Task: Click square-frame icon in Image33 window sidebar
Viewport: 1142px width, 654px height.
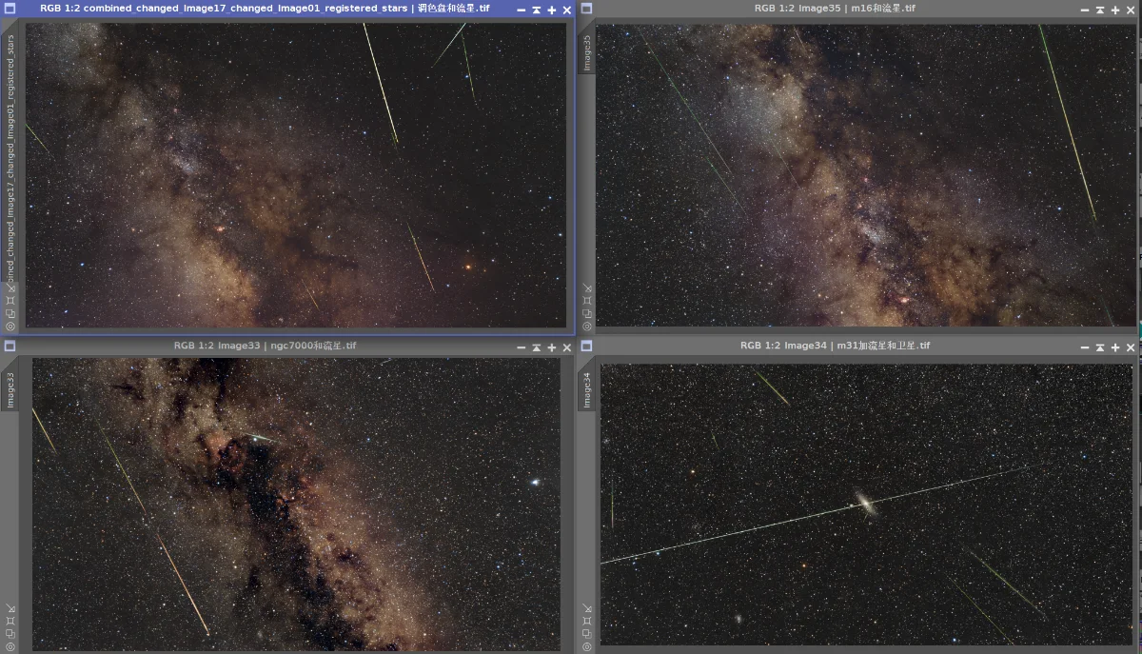Action: point(10,621)
